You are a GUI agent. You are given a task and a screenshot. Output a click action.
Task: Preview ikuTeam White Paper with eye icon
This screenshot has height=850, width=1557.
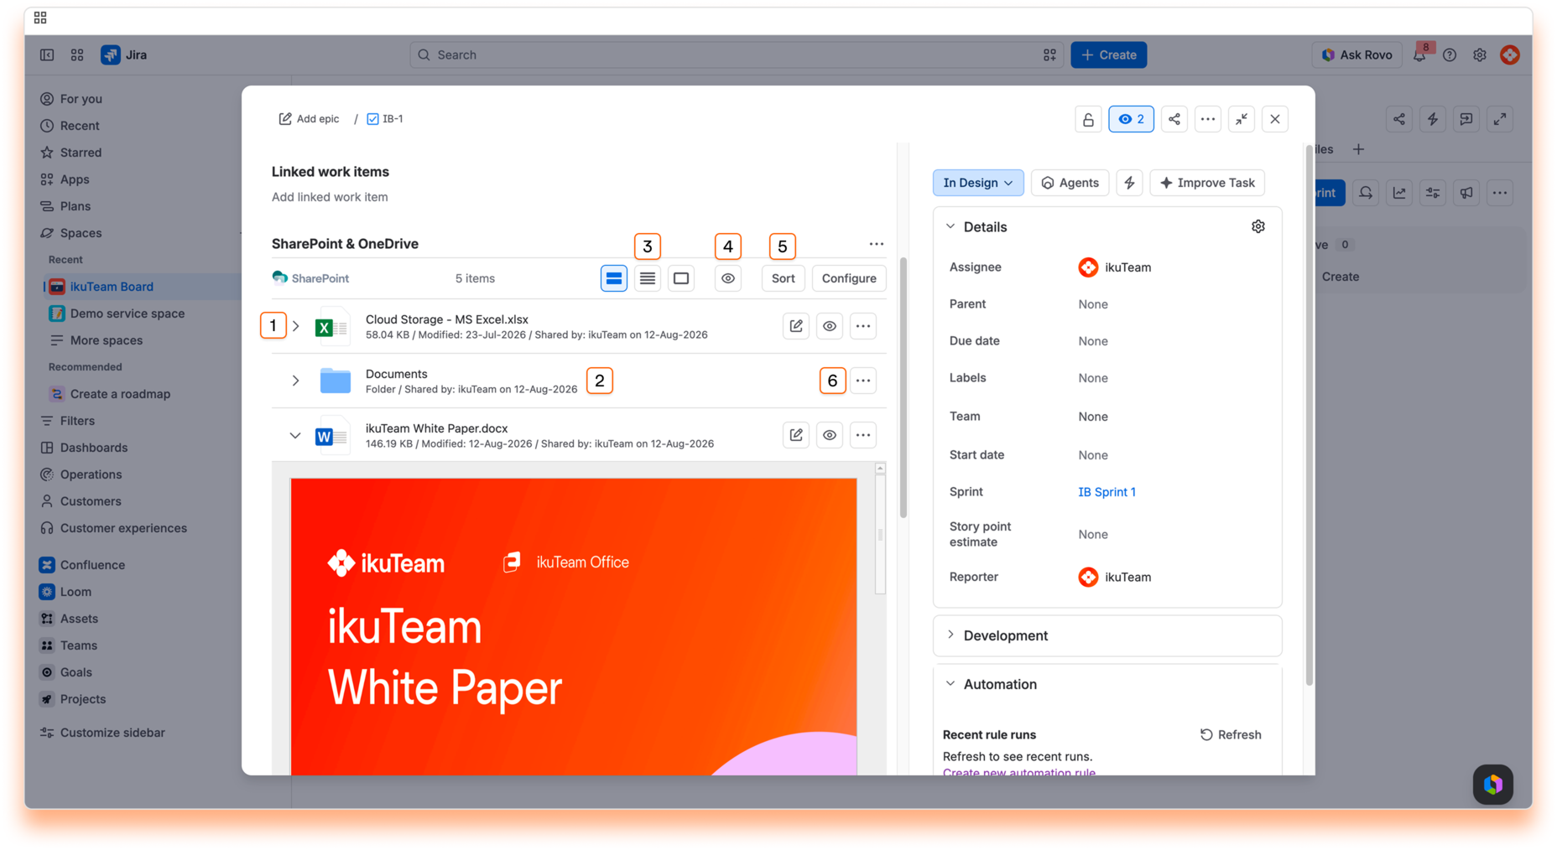(x=830, y=435)
